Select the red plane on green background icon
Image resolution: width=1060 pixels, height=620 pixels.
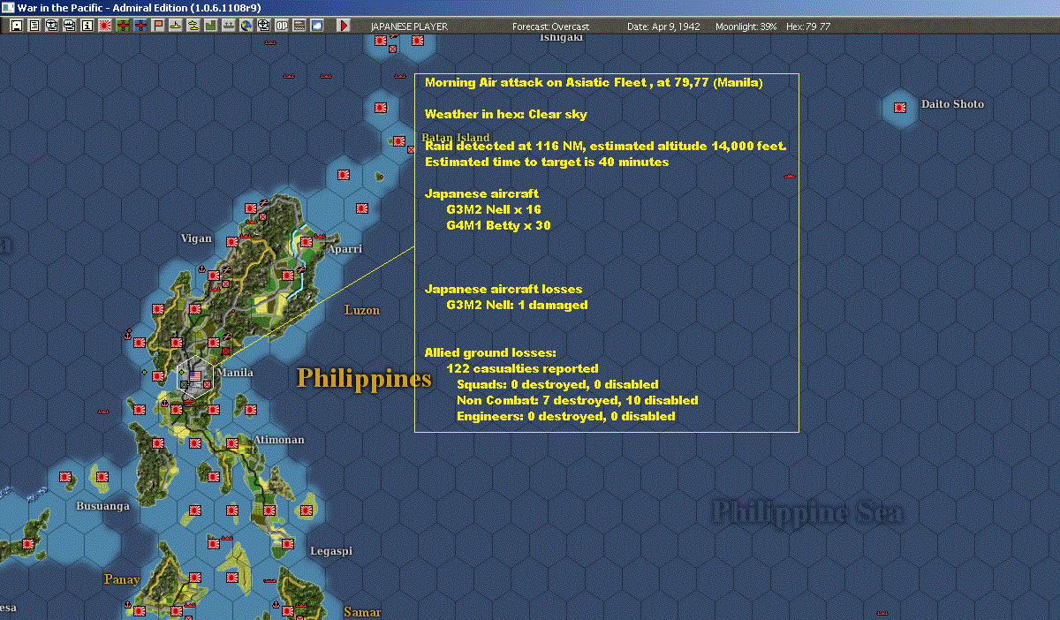[123, 26]
